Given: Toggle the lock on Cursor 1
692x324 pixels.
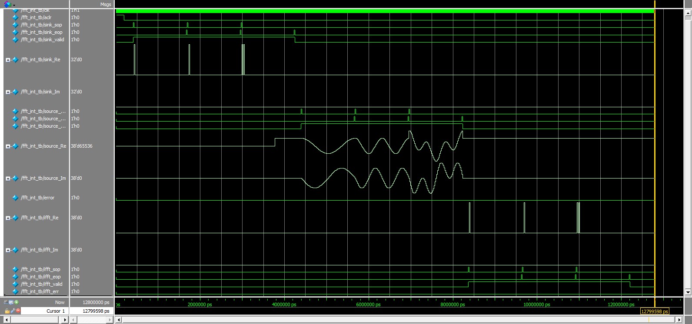Looking at the screenshot, I should (x=7, y=311).
